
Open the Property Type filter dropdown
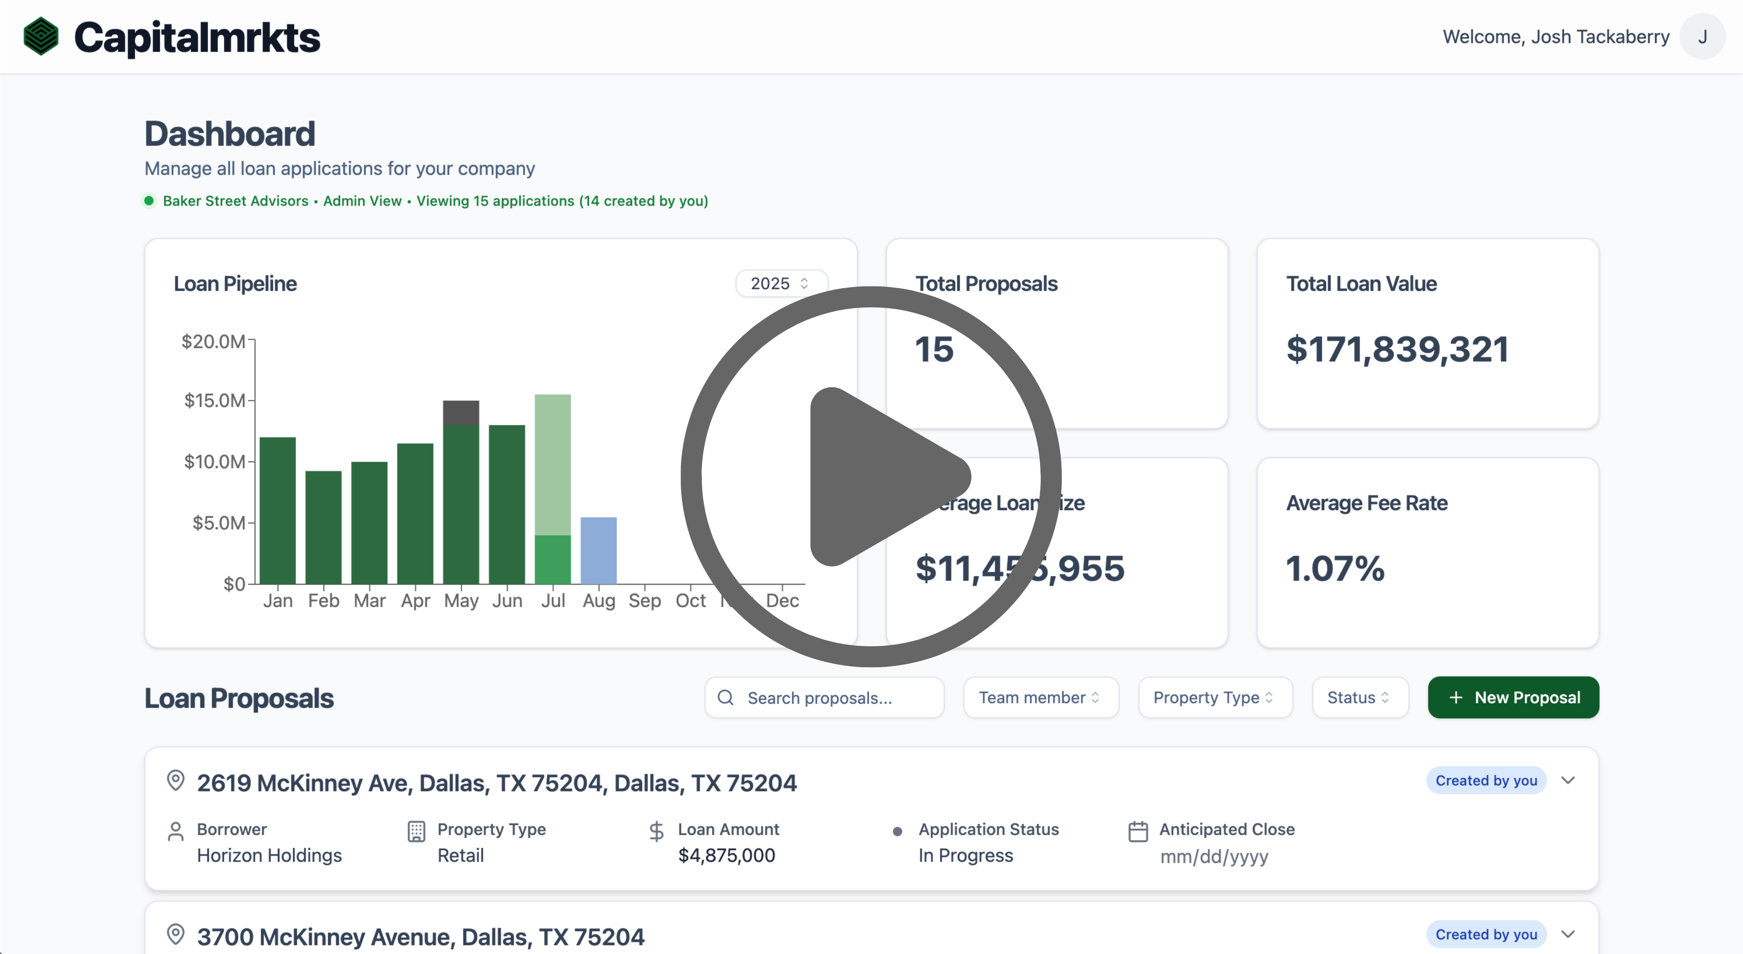click(1215, 697)
